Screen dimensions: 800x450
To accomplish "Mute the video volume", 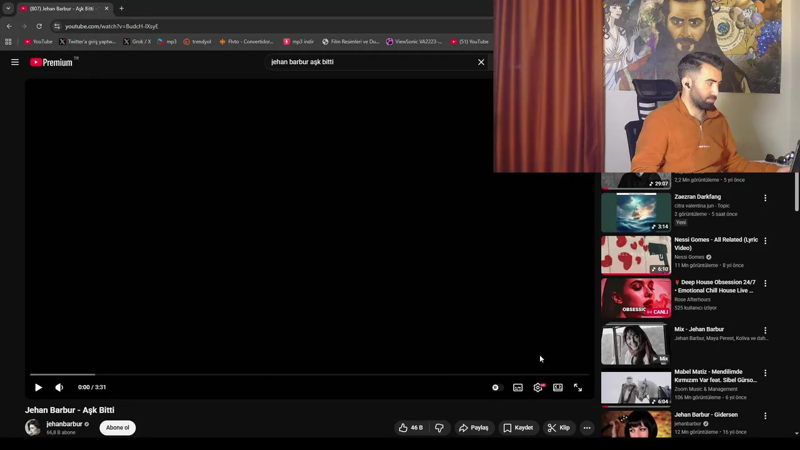I will point(59,387).
